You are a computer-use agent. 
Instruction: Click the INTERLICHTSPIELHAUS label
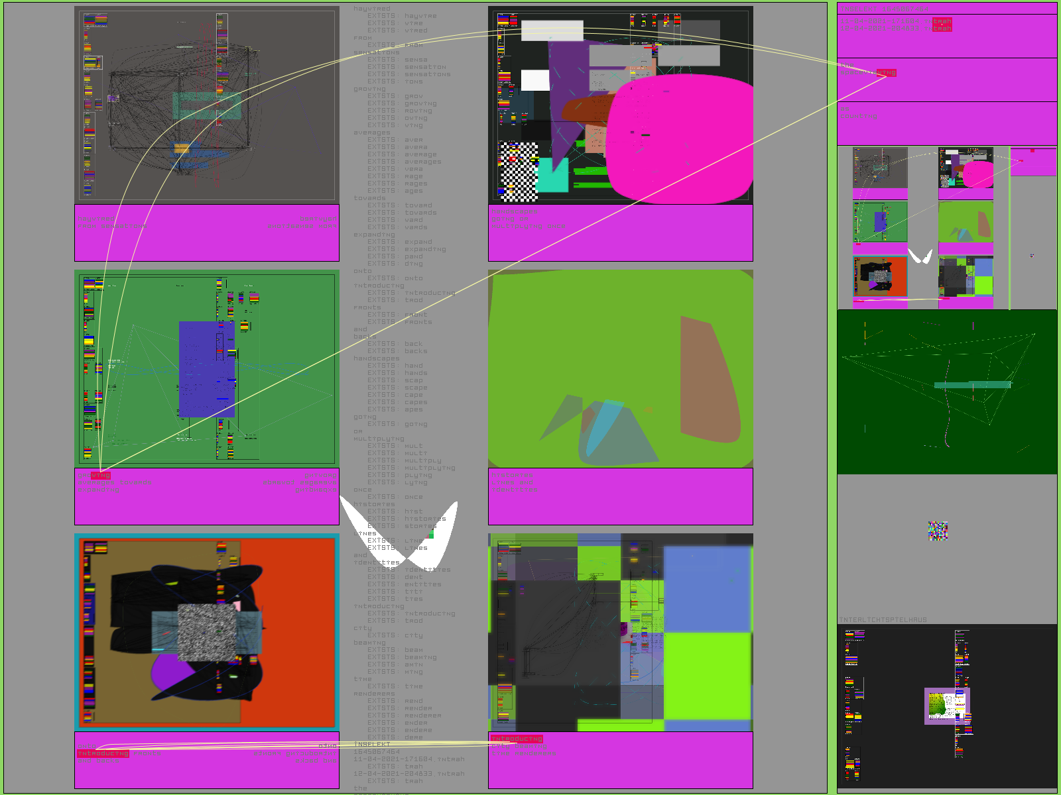[883, 620]
